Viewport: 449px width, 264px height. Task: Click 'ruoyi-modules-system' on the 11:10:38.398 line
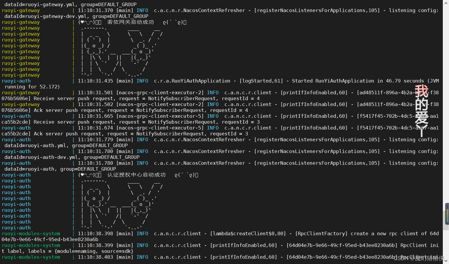(31, 233)
